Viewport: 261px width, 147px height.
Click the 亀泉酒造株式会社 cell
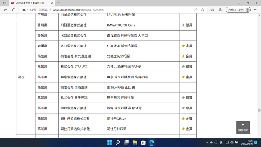pos(82,77)
